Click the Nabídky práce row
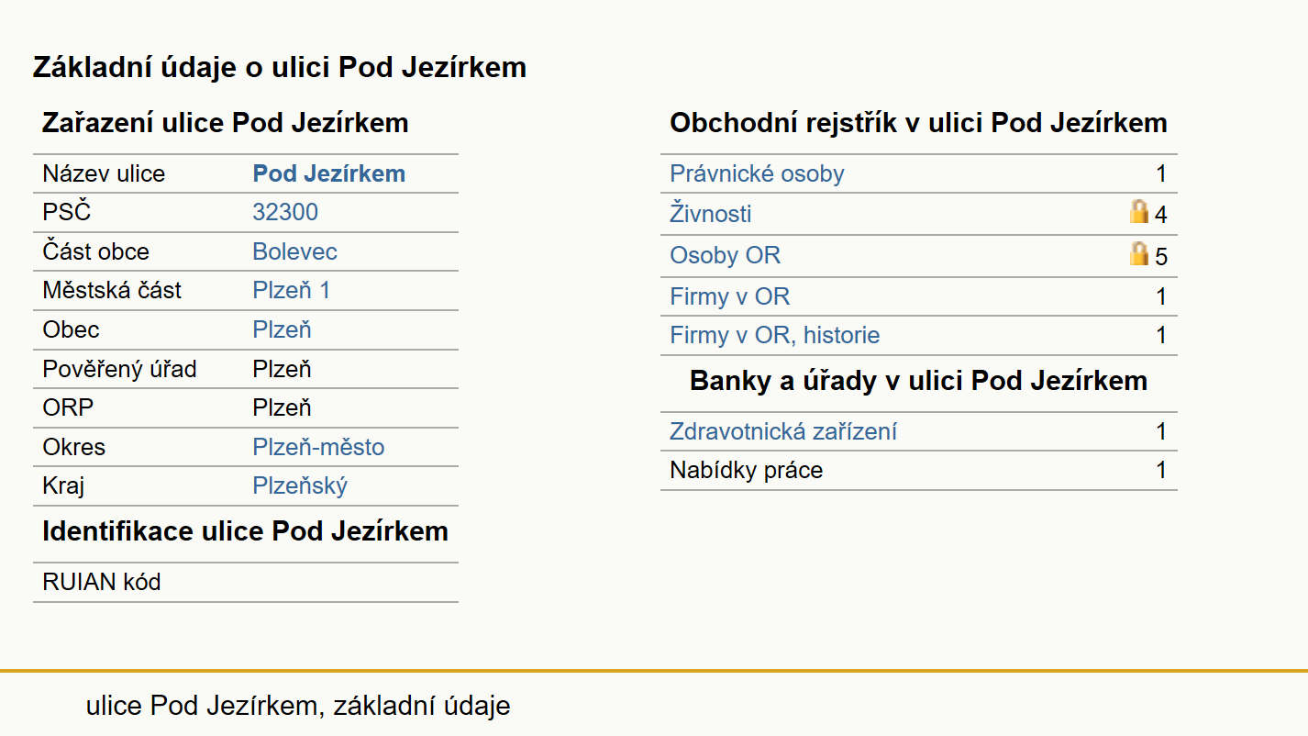 point(918,471)
